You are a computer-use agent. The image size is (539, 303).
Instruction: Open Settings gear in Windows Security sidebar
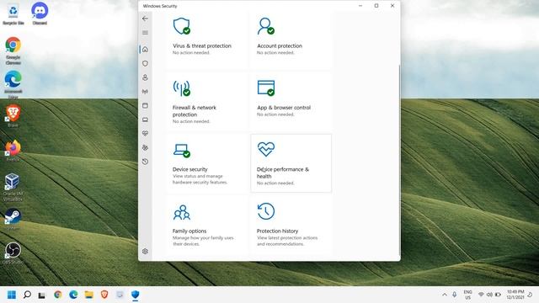[x=145, y=251]
